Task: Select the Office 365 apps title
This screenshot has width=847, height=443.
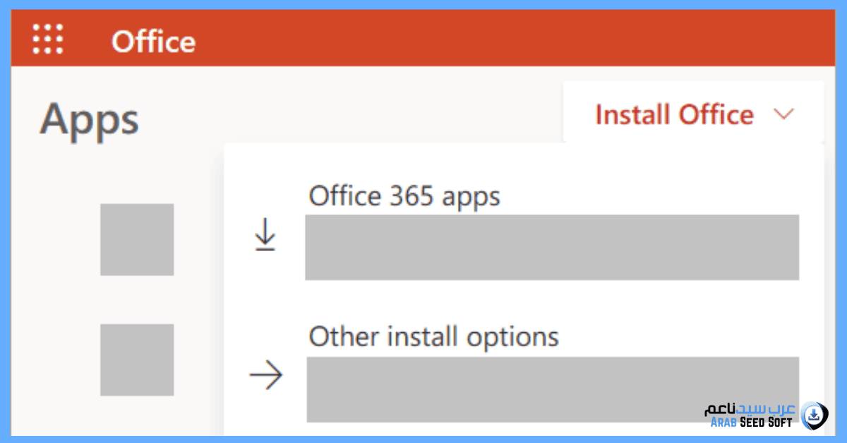Action: tap(404, 195)
